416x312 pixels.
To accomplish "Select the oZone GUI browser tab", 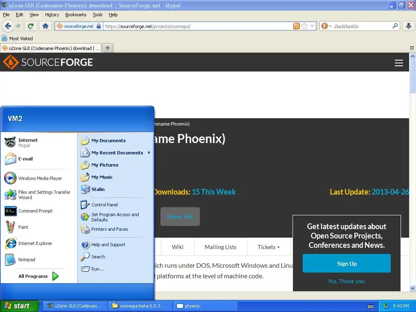I will (x=51, y=48).
